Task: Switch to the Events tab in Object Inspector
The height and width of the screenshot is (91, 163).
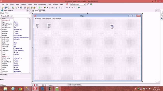Action: (10, 16)
